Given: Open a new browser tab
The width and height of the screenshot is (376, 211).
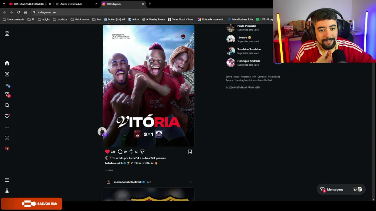Looking at the screenshot, I should pos(150,4).
